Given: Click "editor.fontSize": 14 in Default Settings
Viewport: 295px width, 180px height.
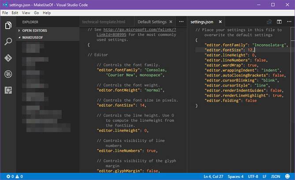Looking at the screenshot, I should 121,105.
